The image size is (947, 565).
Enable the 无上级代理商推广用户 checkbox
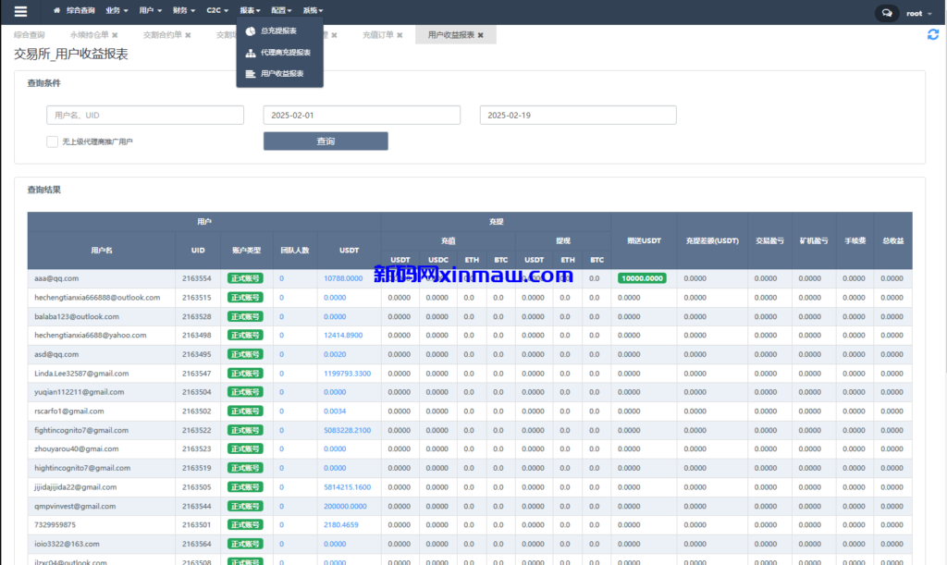click(53, 141)
